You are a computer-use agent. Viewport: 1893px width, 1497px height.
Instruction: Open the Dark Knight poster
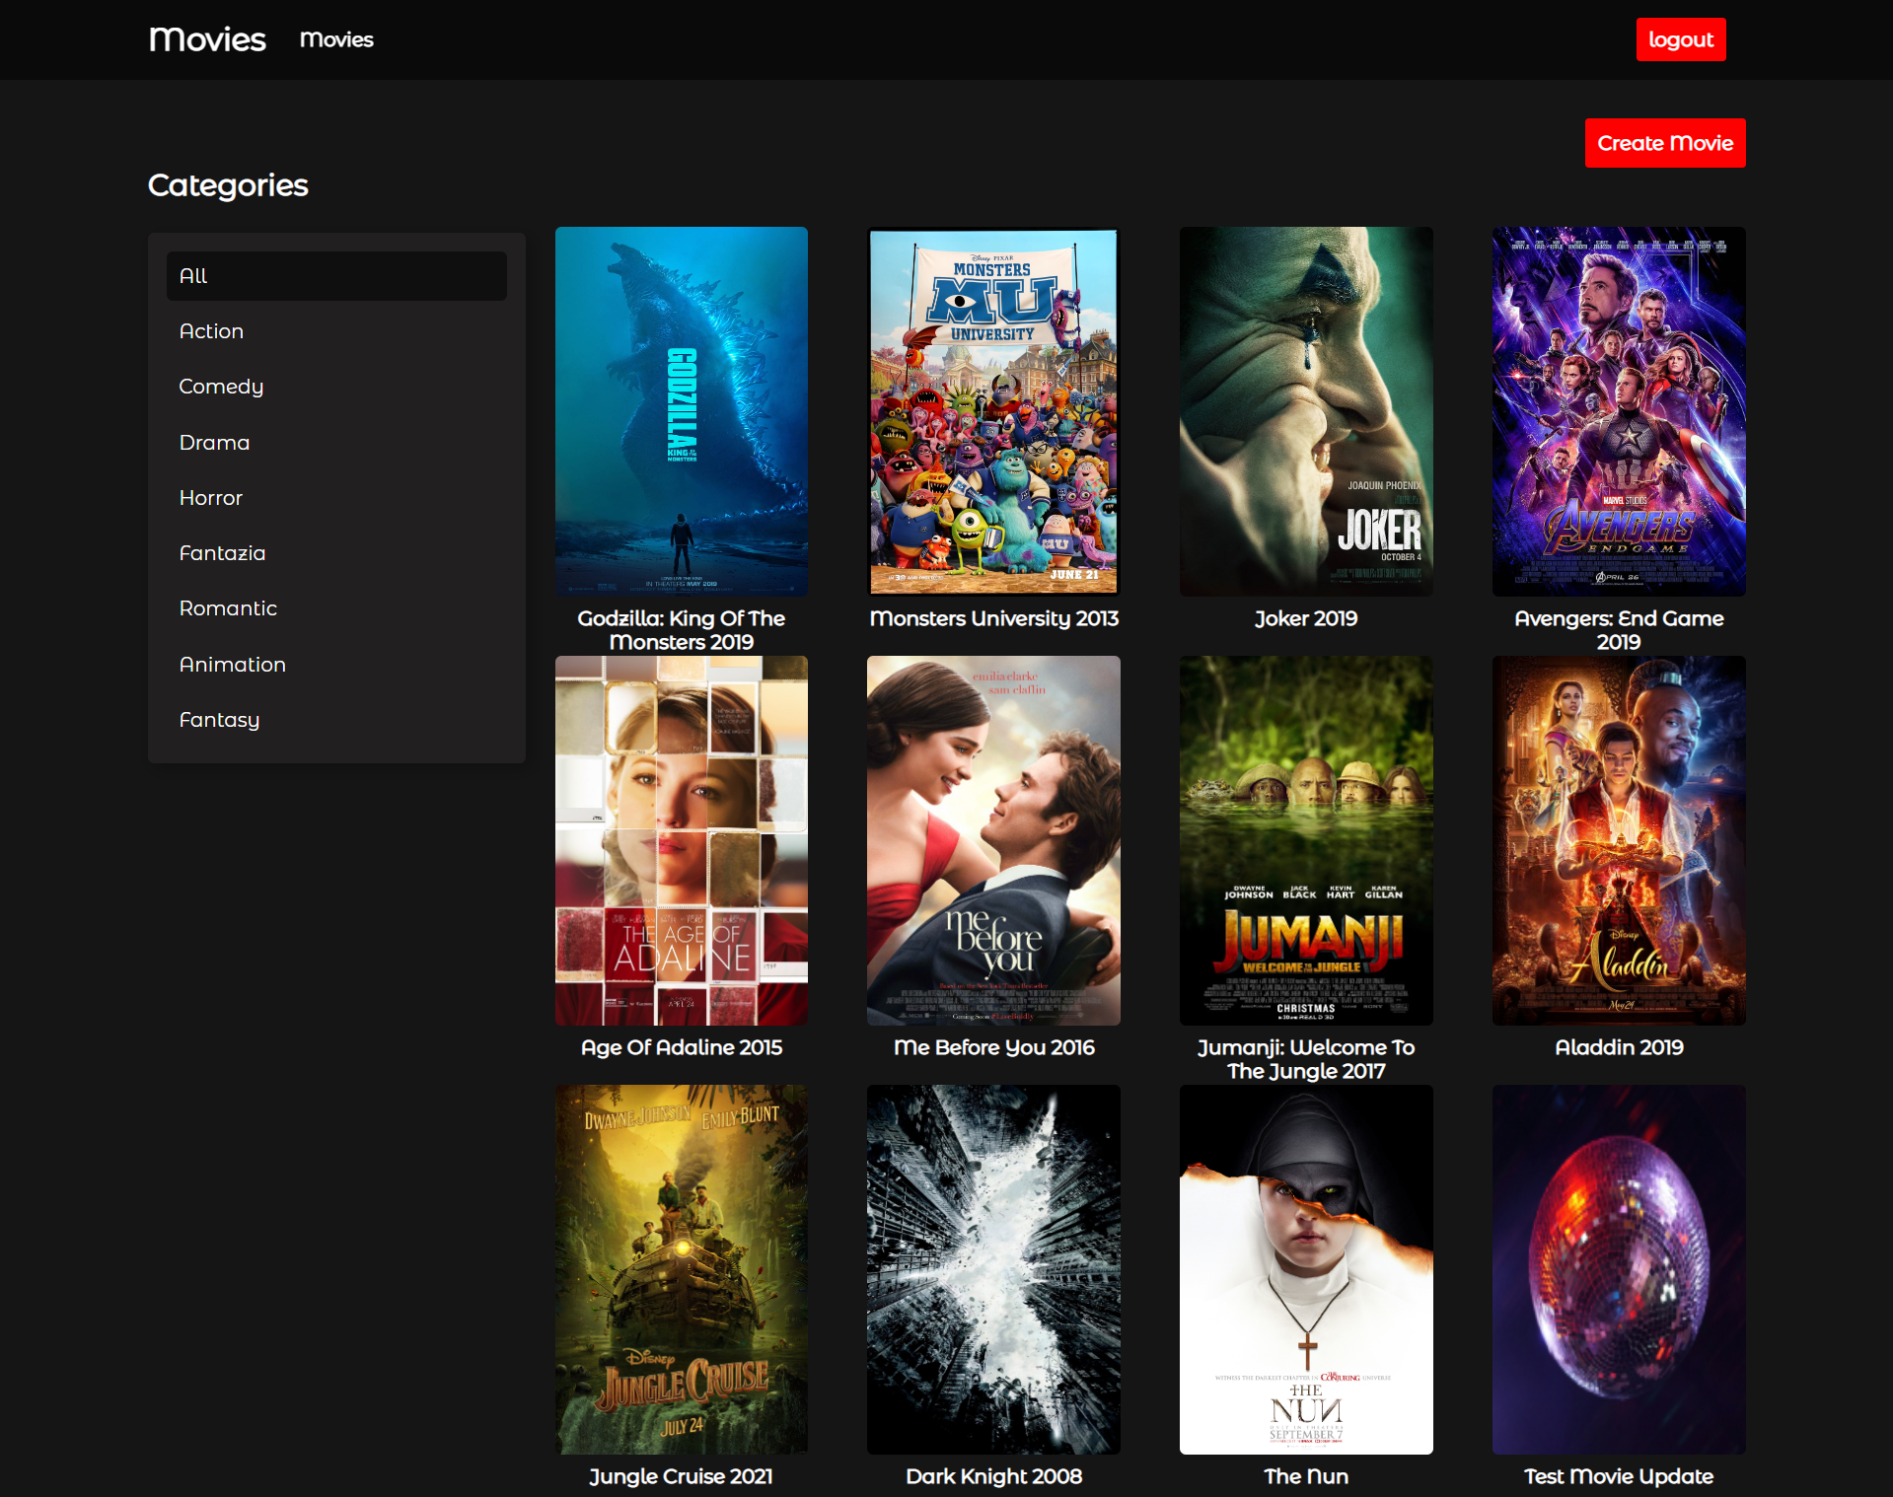[993, 1269]
